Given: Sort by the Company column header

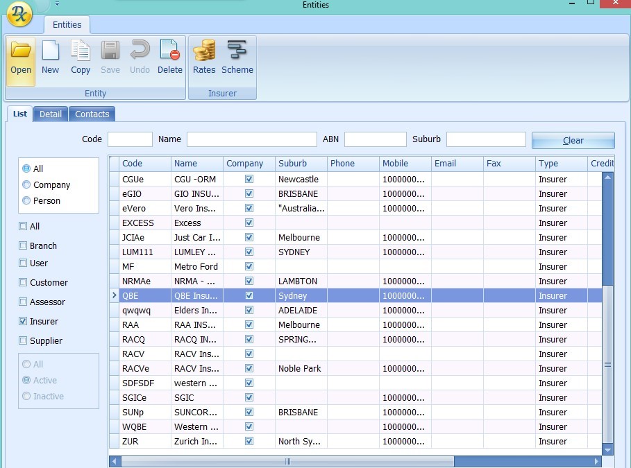Looking at the screenshot, I should (x=249, y=164).
